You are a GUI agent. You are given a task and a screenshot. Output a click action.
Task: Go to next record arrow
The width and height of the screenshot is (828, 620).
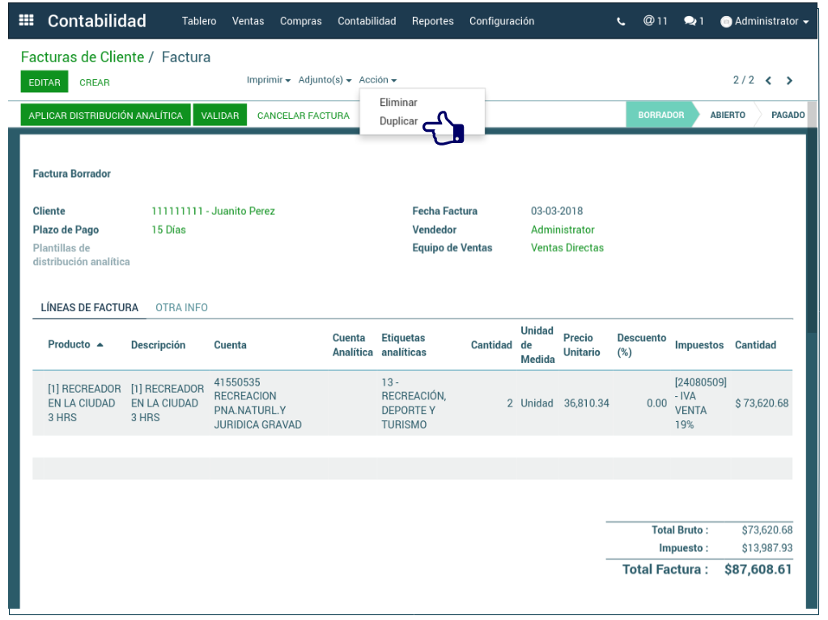(x=789, y=80)
